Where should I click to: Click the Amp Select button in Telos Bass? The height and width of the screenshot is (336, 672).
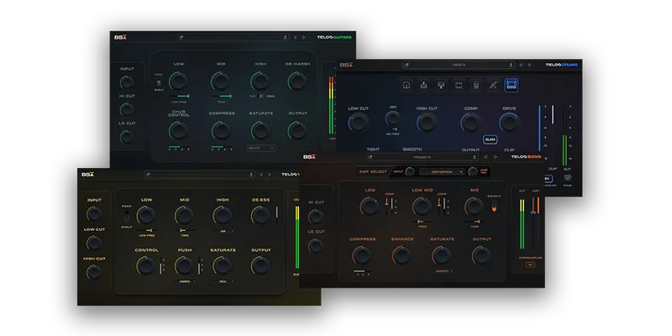click(373, 171)
